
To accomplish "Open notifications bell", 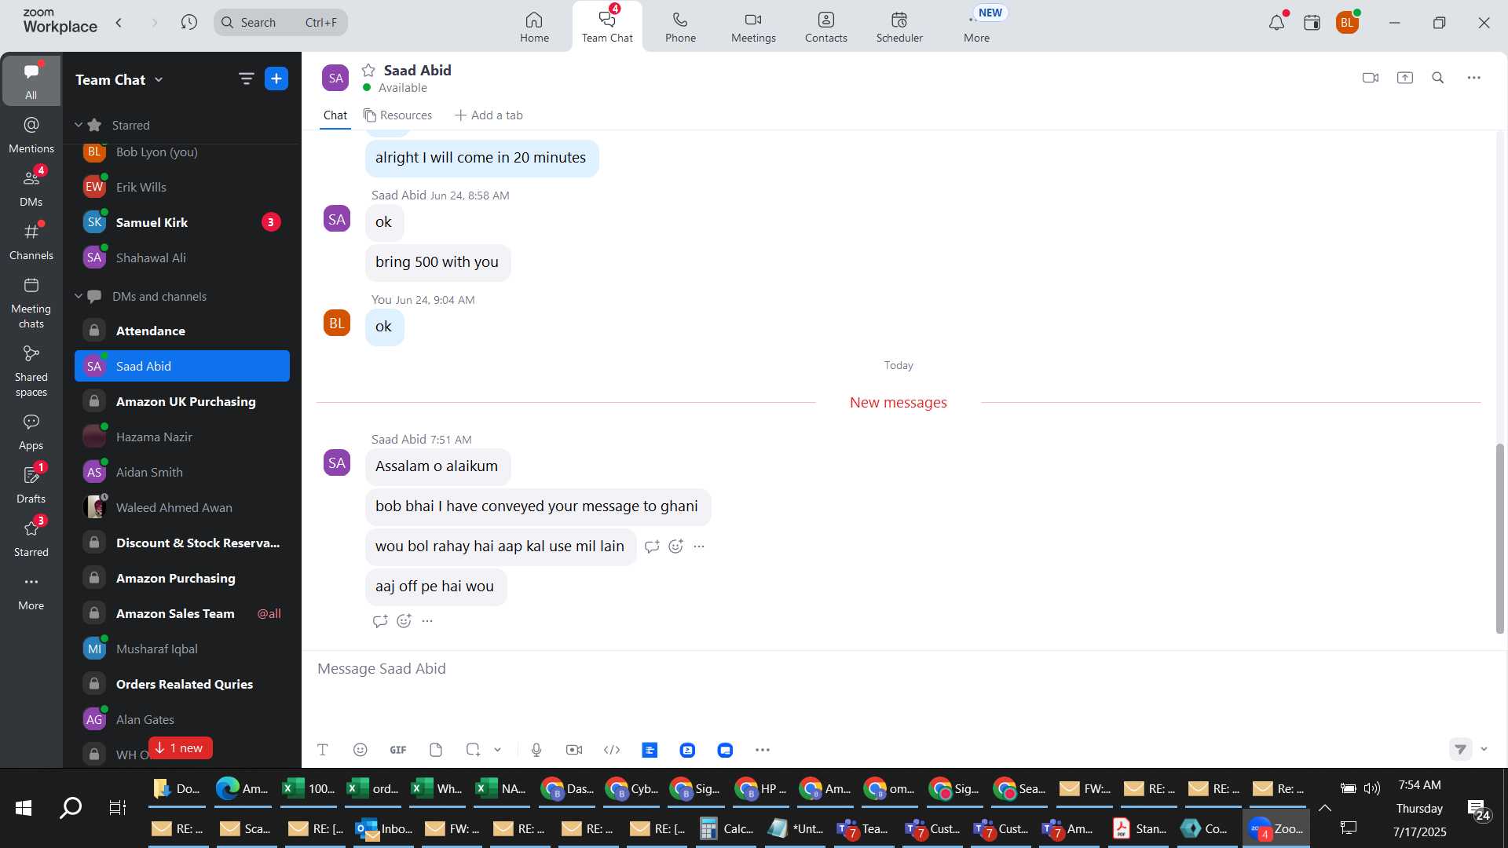I will 1277,22.
